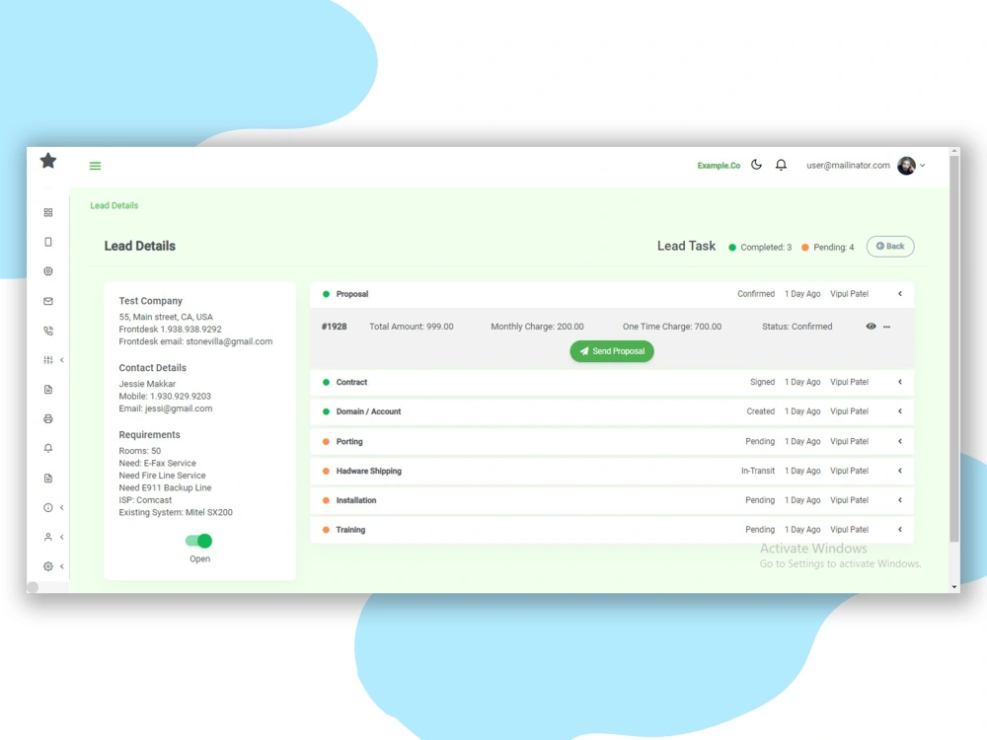Open the dashboard grid icon in sidebar
The height and width of the screenshot is (740, 987).
pyautogui.click(x=48, y=213)
